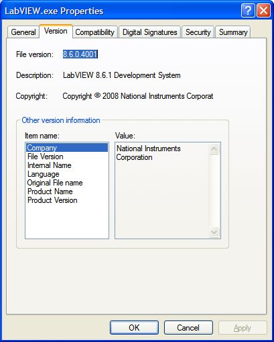Open the Digital Signatures tab
274x342 pixels.
click(x=149, y=32)
